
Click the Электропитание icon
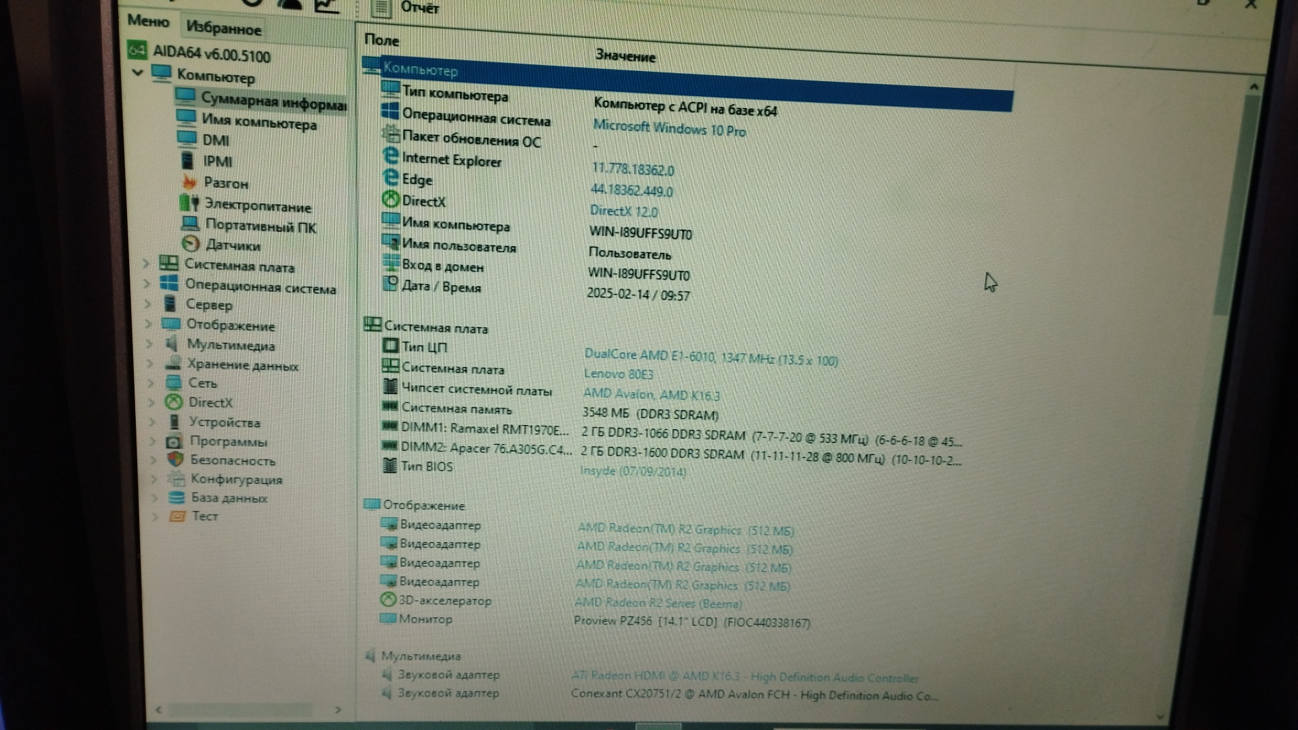(189, 203)
